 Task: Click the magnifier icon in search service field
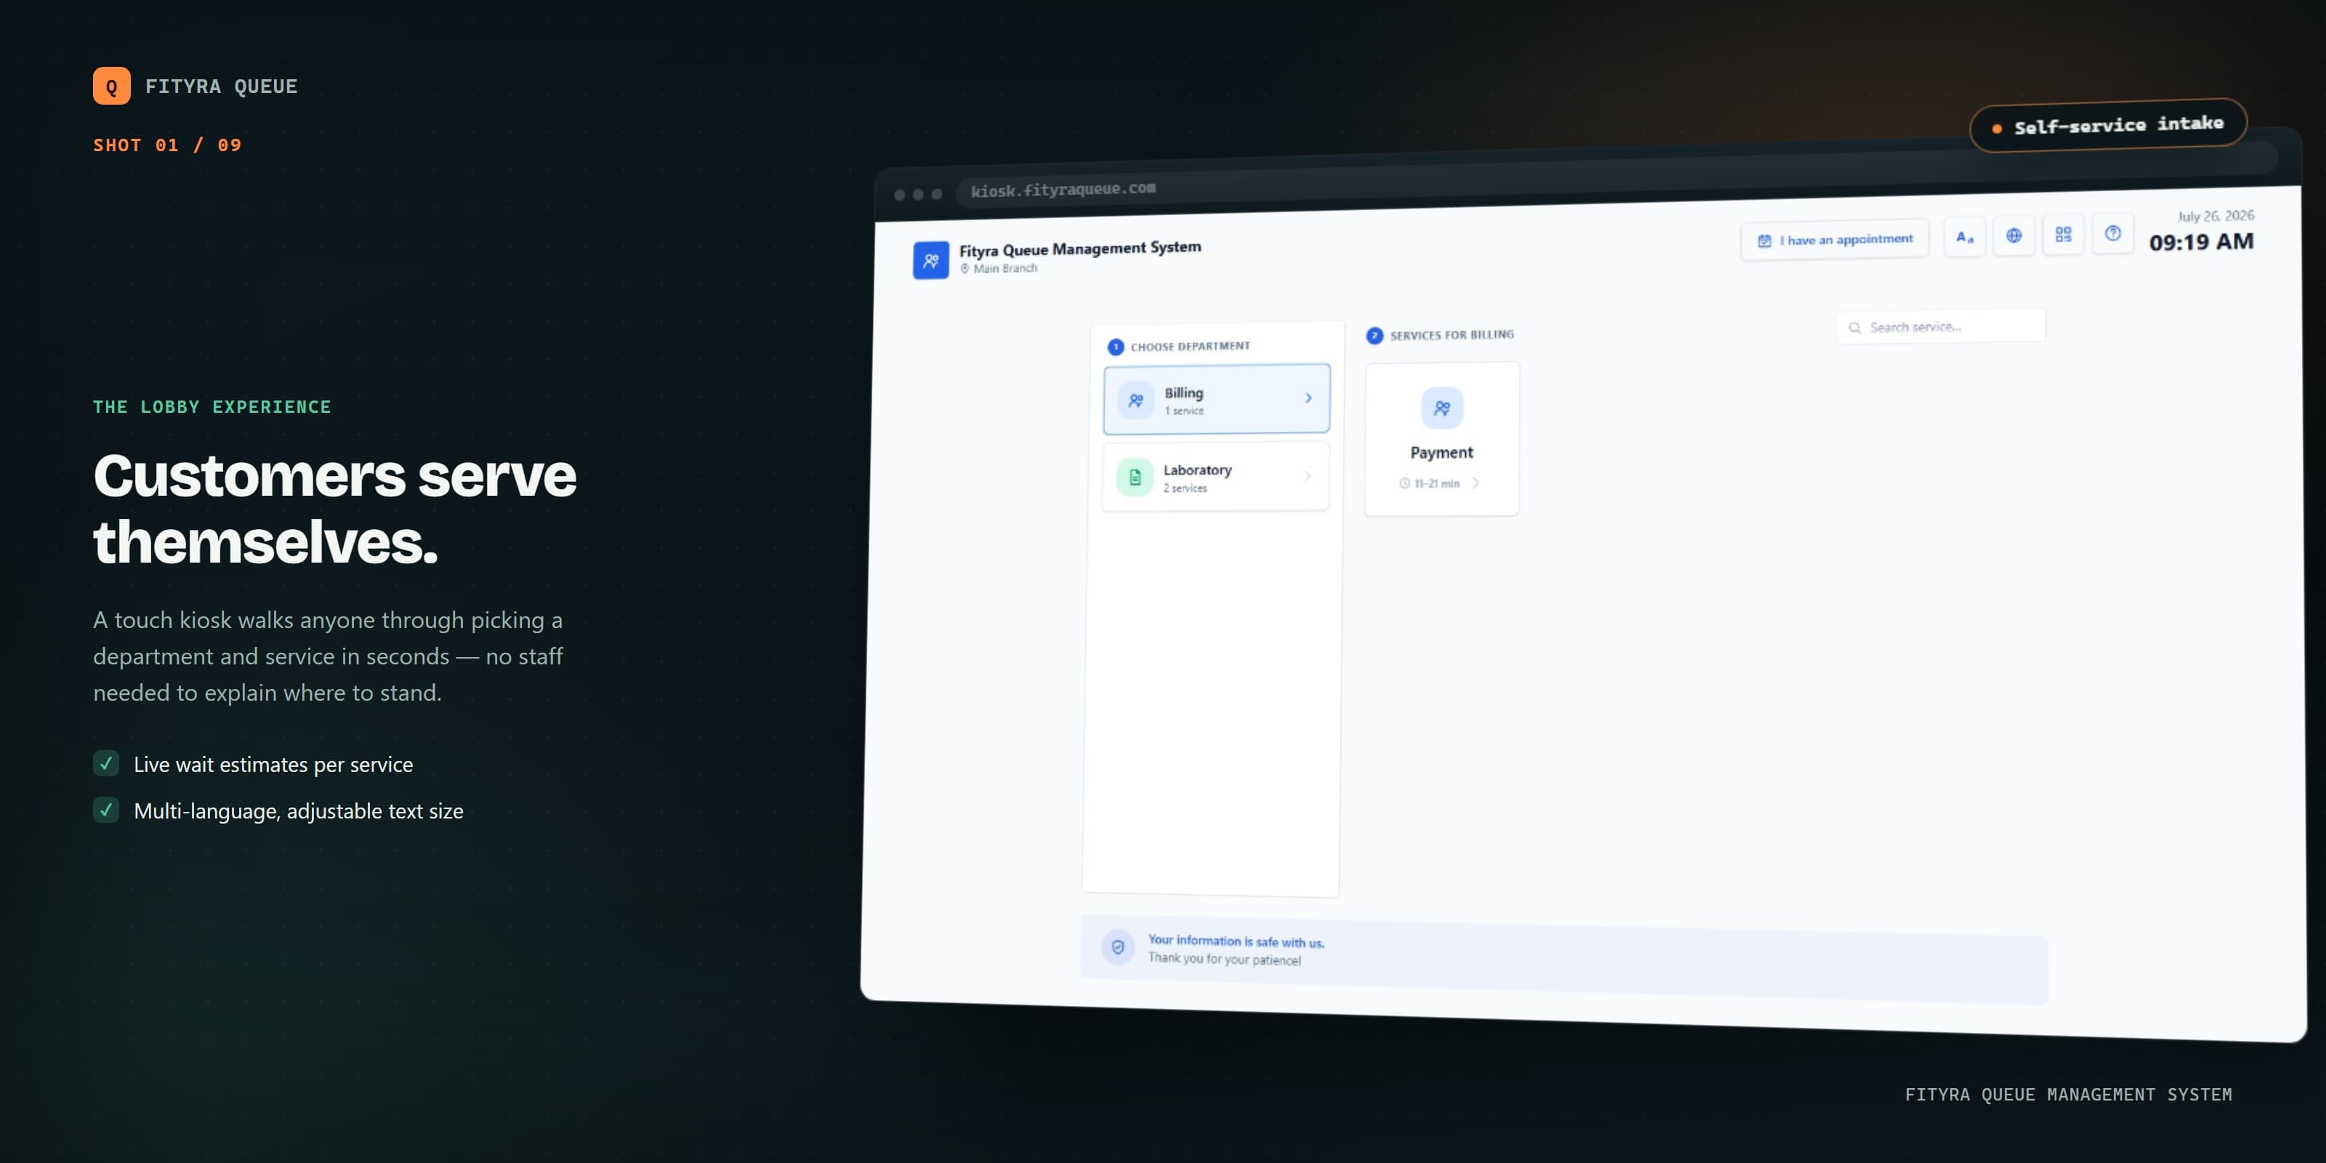tap(1855, 328)
